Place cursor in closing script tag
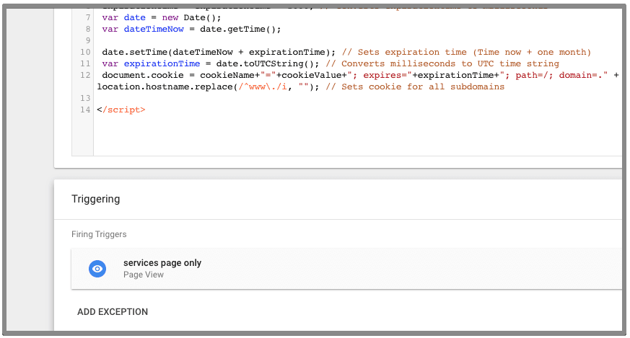The height and width of the screenshot is (338, 630). (x=121, y=110)
